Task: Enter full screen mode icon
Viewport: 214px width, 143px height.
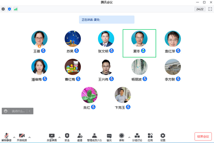Action: tap(210, 9)
